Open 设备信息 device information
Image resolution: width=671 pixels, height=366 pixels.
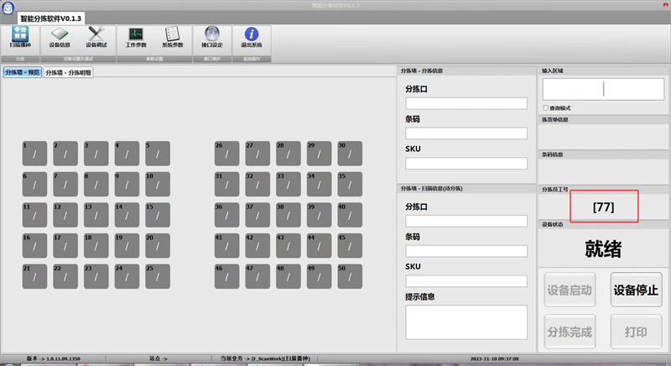(60, 37)
